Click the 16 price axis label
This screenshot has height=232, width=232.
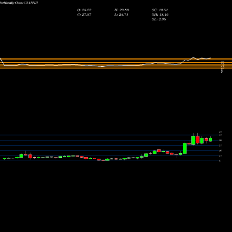(x=220, y=151)
